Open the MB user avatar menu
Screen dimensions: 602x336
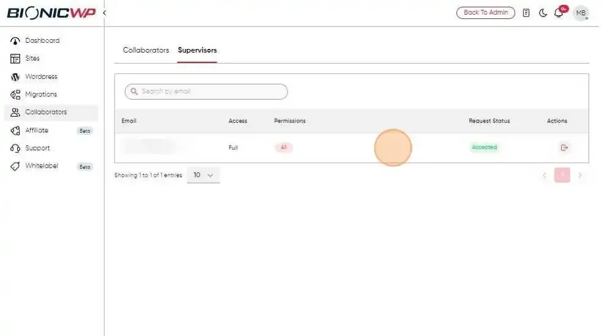click(581, 13)
